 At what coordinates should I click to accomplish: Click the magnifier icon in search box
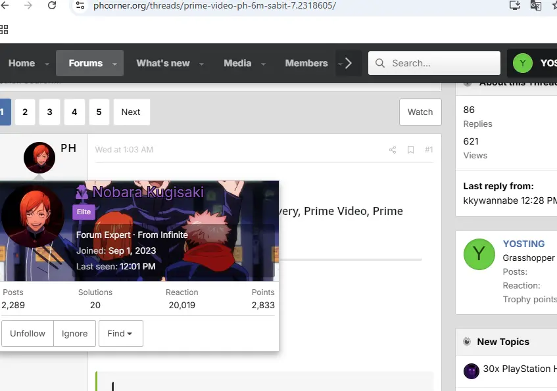click(x=379, y=63)
